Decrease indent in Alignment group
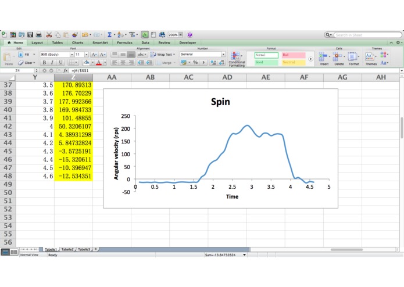 tap(141, 62)
